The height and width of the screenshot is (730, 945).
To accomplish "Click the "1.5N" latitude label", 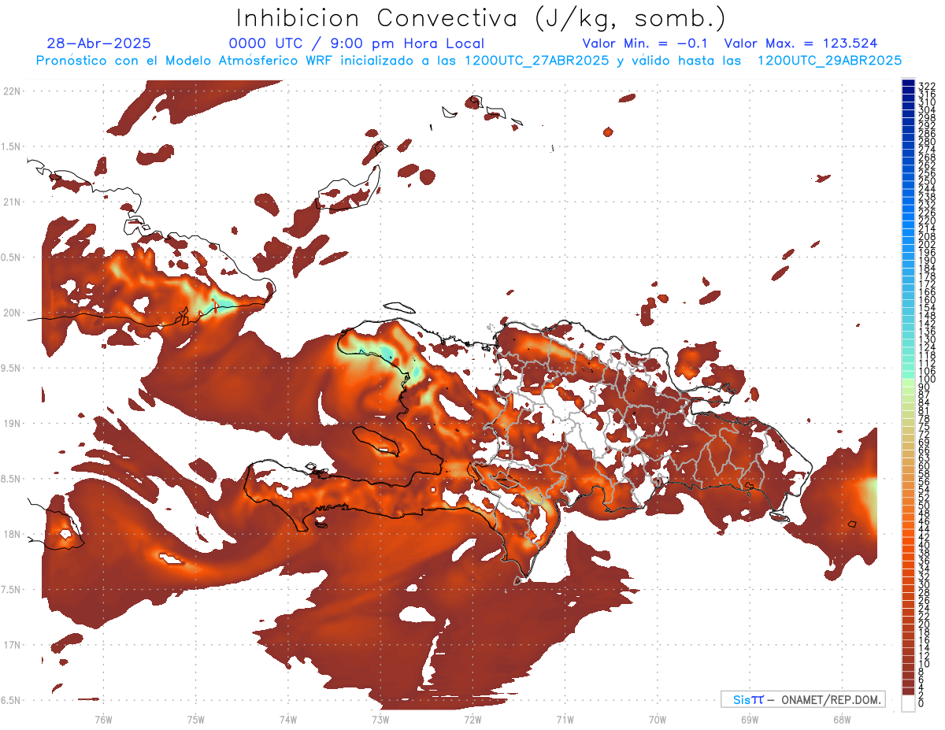I will pyautogui.click(x=11, y=146).
